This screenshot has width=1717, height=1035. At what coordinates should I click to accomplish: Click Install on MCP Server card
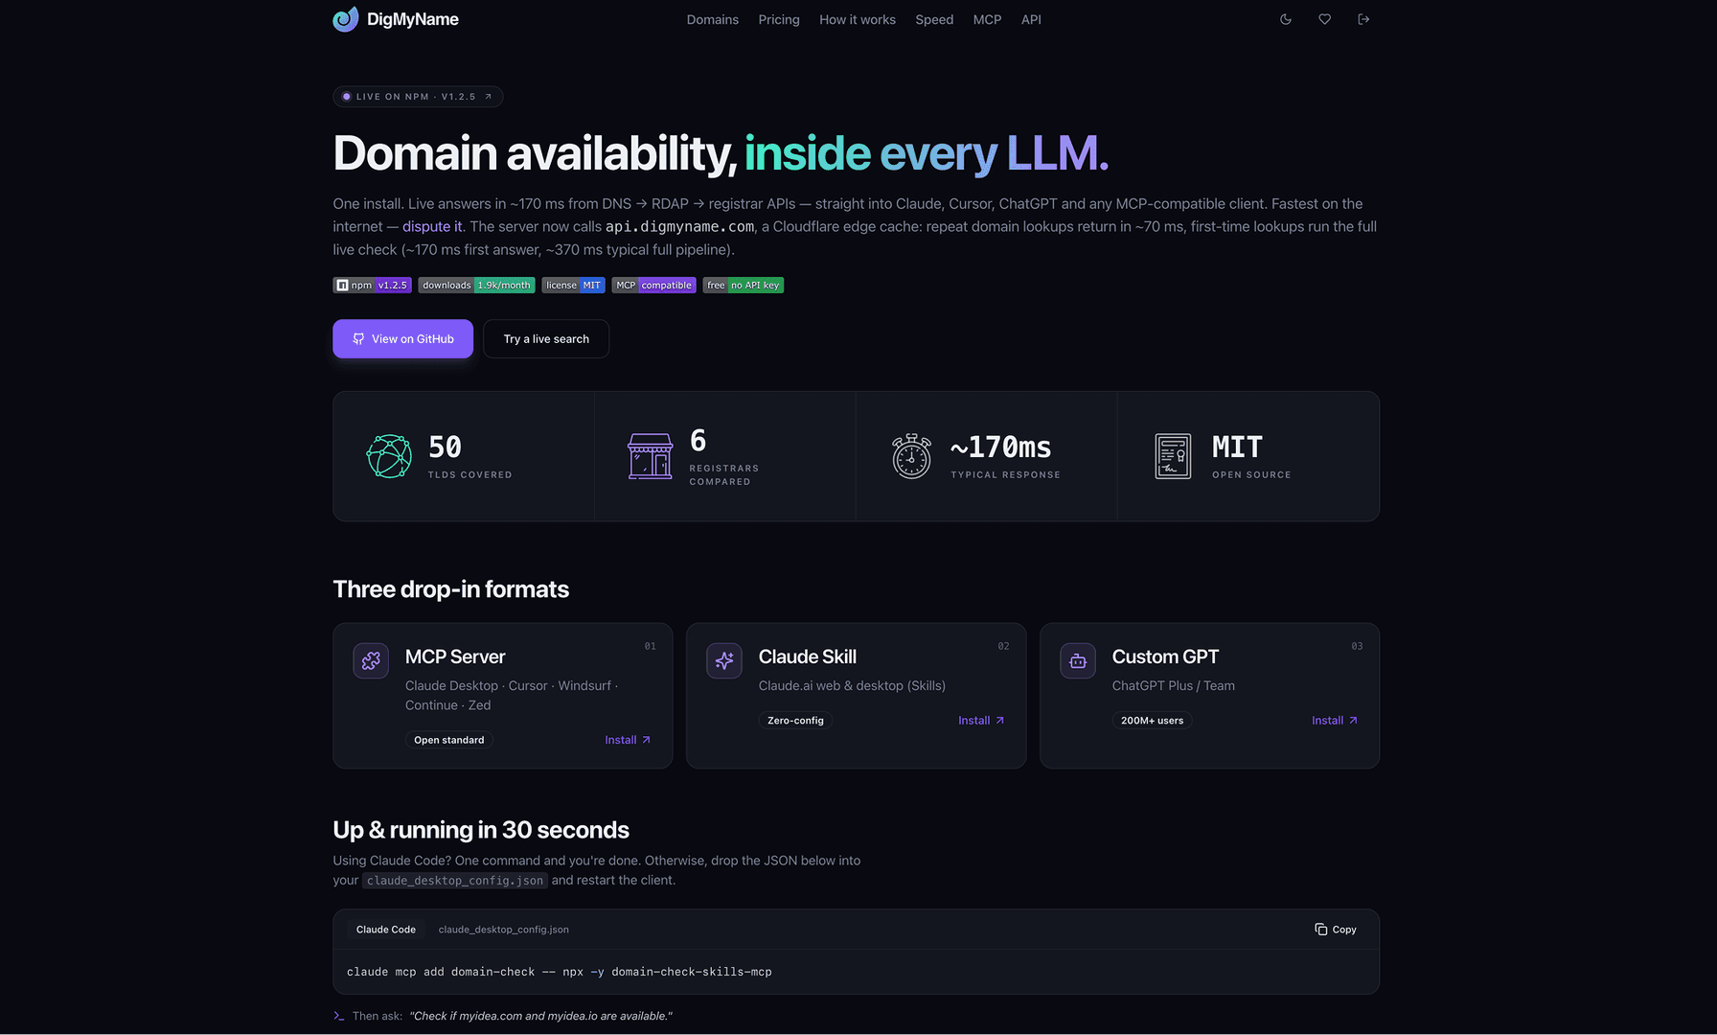coord(628,740)
